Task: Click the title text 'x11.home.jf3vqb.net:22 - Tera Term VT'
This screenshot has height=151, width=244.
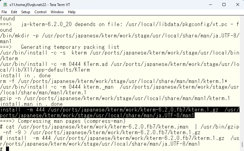Action: (40, 5)
